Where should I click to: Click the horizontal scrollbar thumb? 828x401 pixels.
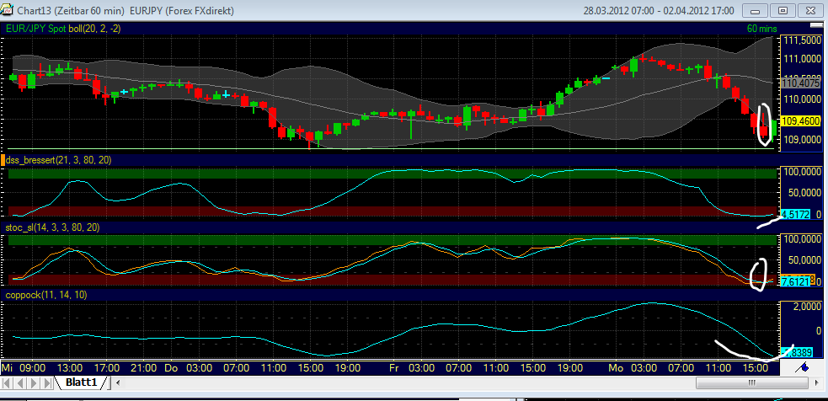click(751, 382)
